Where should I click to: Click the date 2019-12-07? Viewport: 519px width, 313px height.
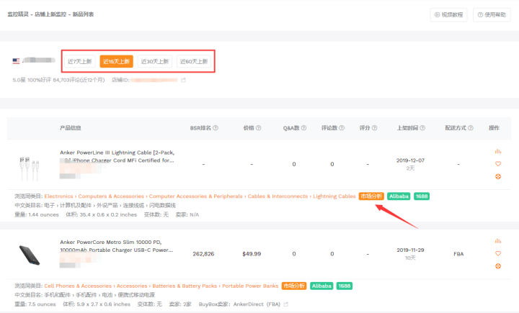click(410, 160)
